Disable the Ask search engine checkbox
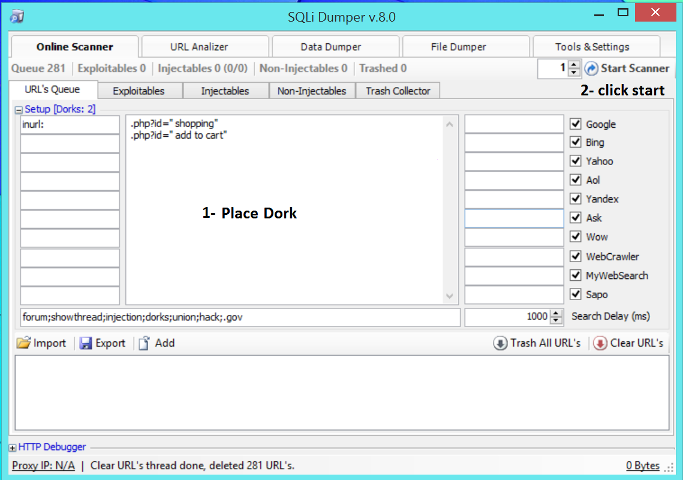The image size is (683, 480). click(x=576, y=218)
